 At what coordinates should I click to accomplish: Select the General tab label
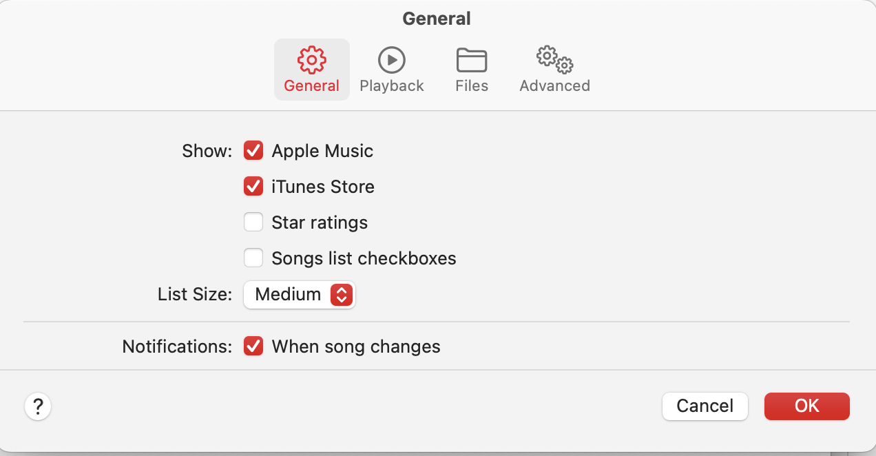(x=311, y=86)
